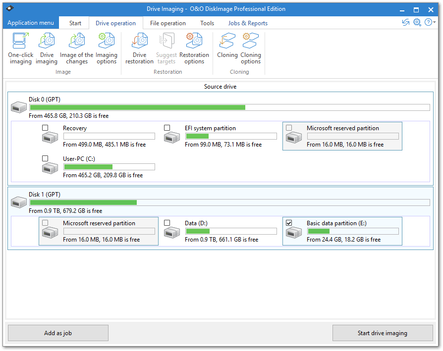443x351 pixels.
Task: Click 'From 465.2 GB, 209.8 GB is free'
Action: tap(103, 175)
